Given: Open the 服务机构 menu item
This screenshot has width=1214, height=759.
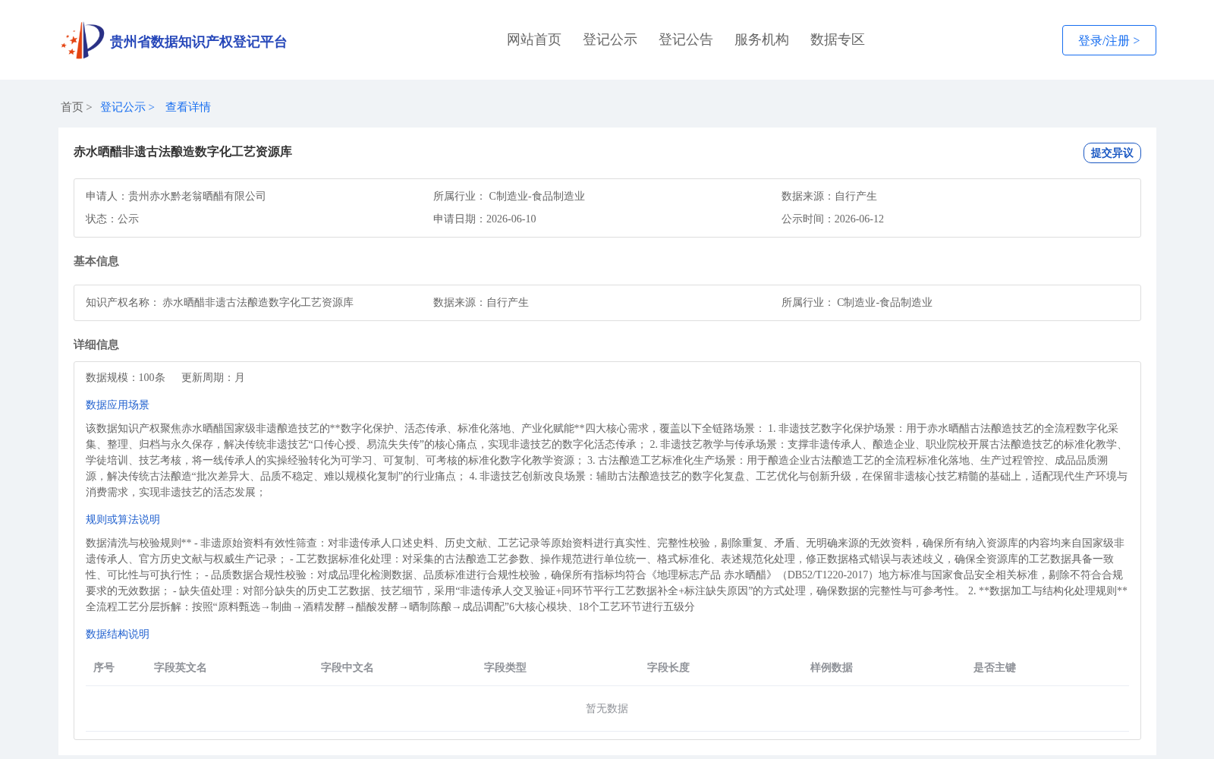Looking at the screenshot, I should click(762, 39).
